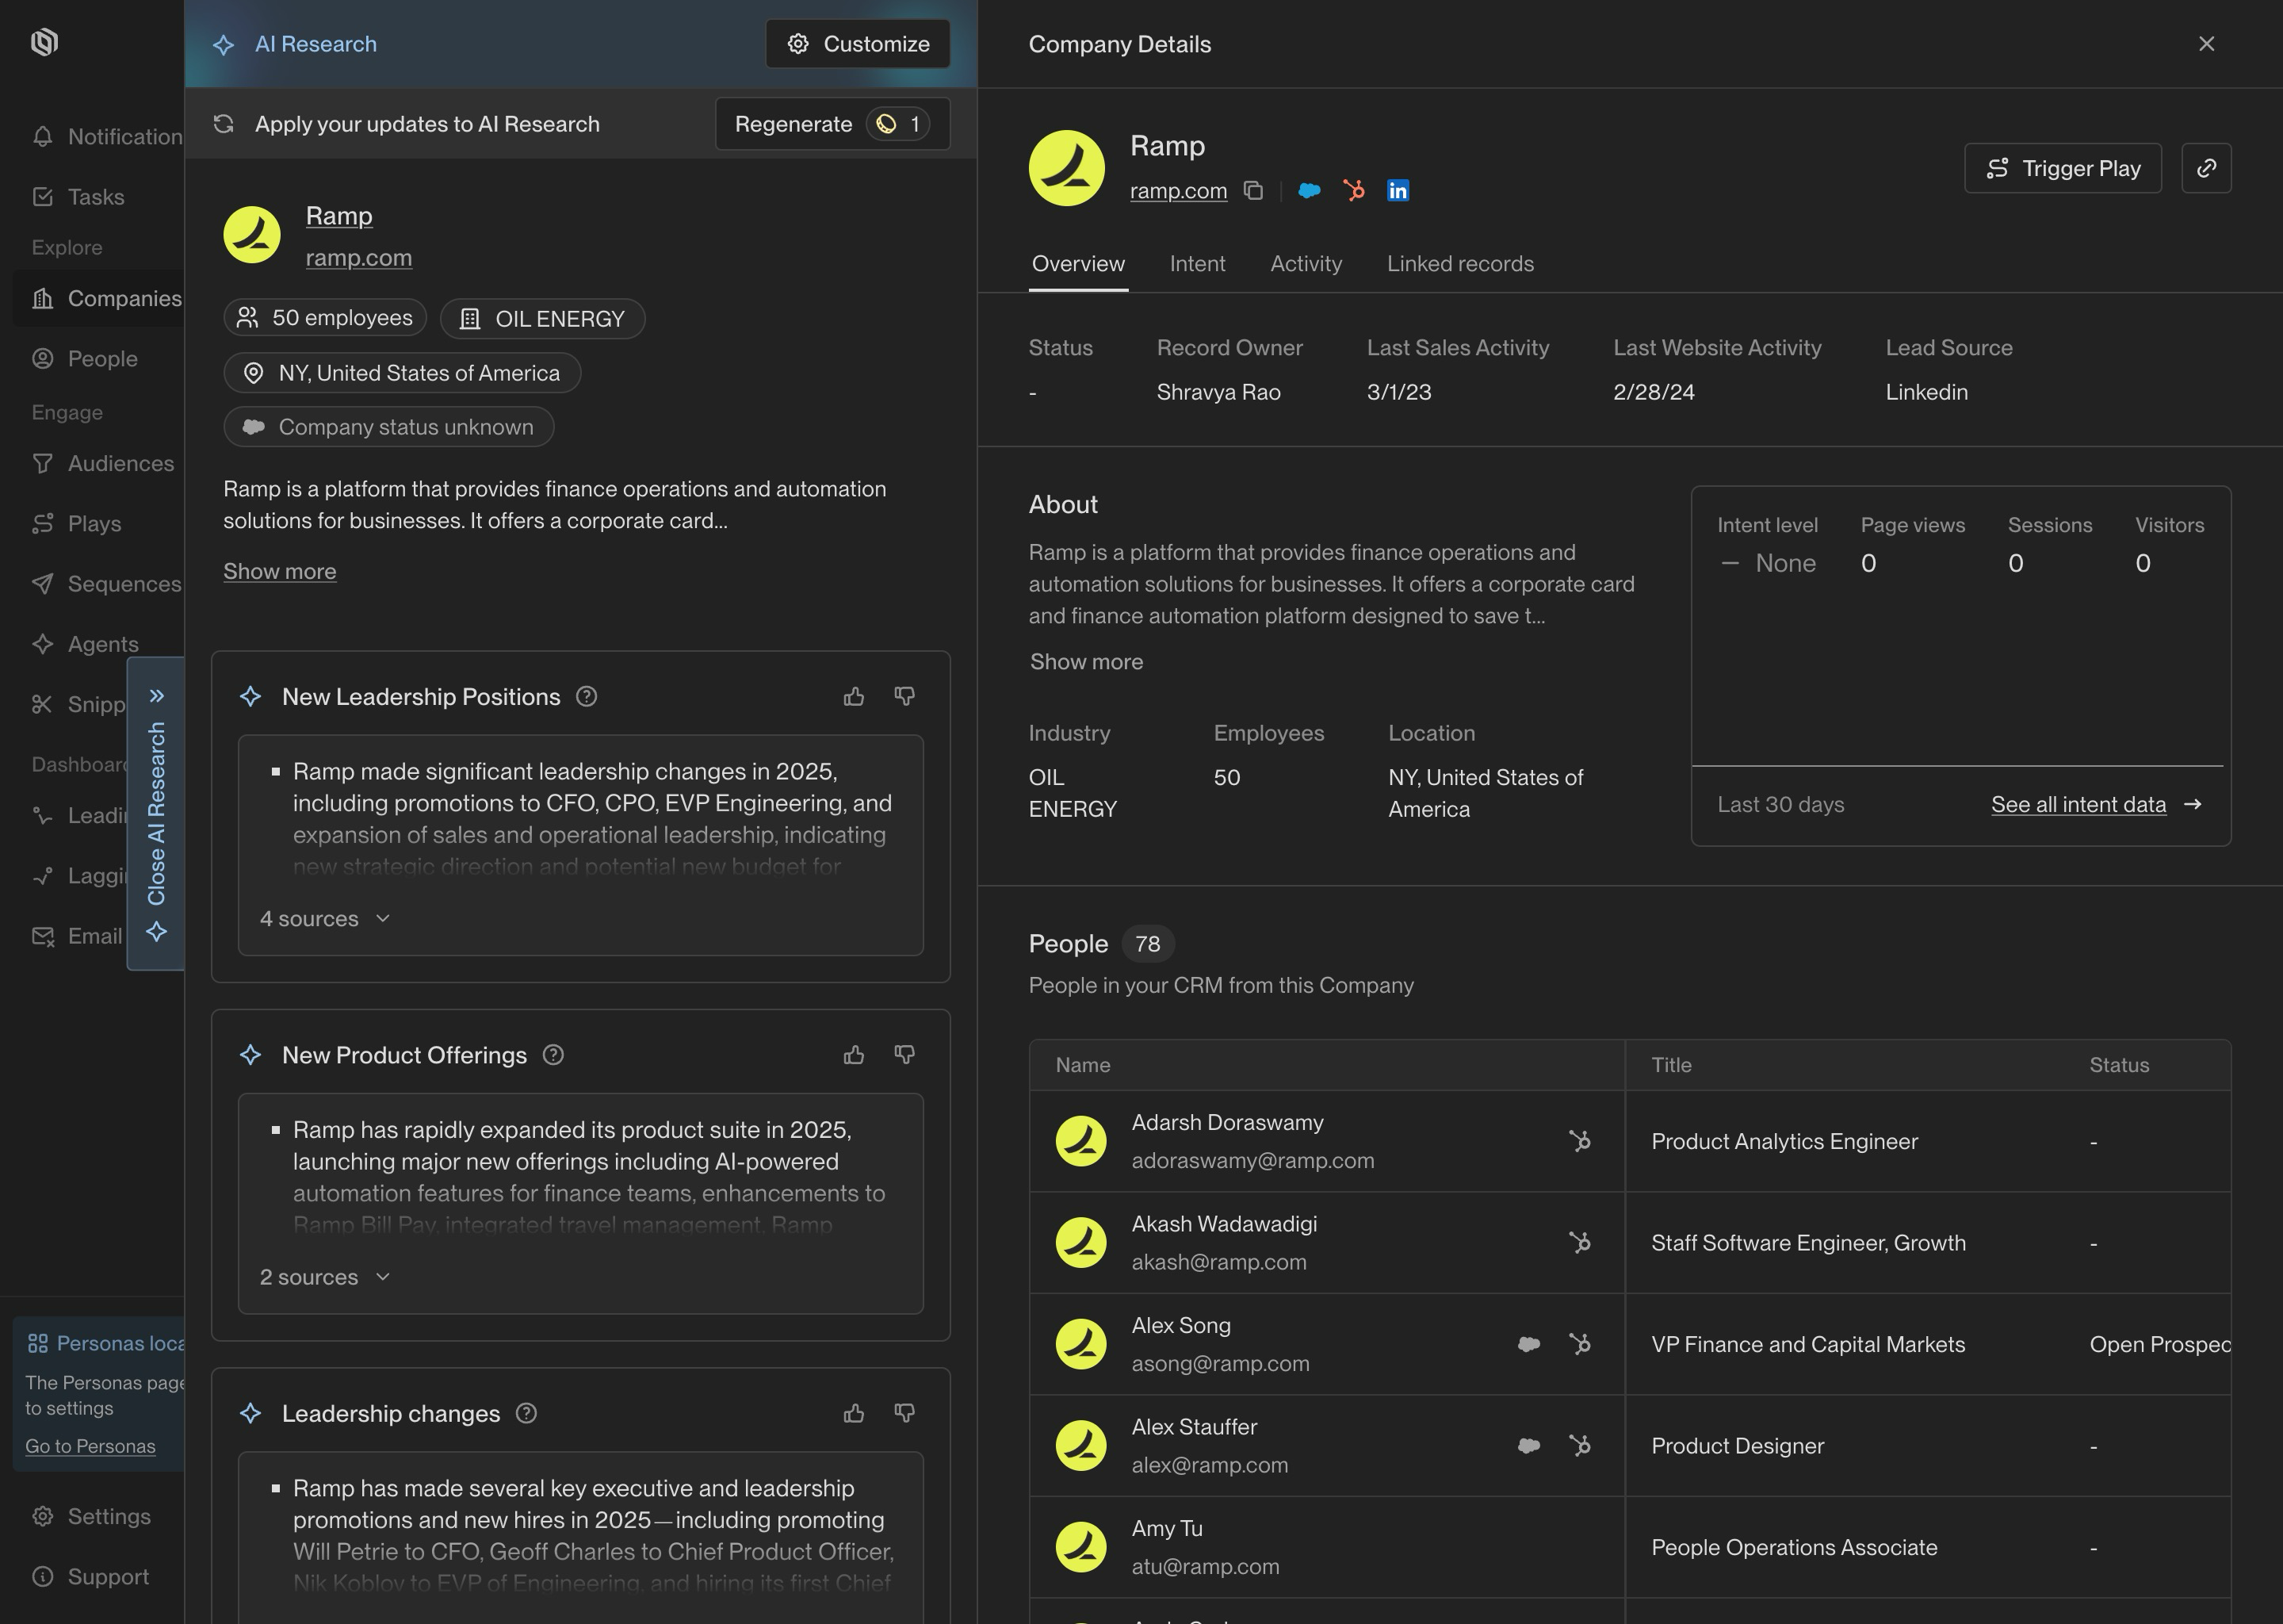Click the copy link icon beside Trigger Play
Image resolution: width=2283 pixels, height=1624 pixels.
(x=2206, y=168)
